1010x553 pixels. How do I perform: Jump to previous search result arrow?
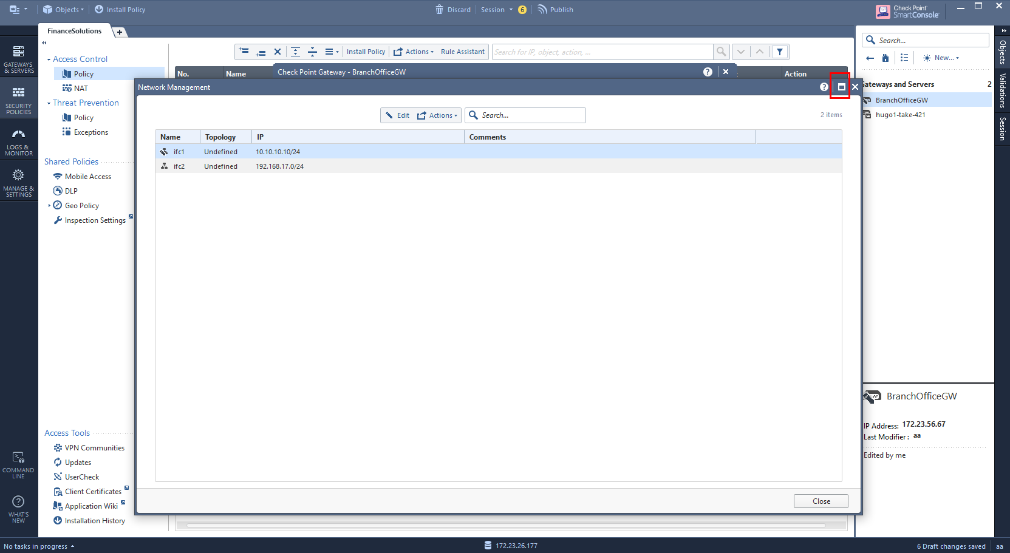[760, 52]
